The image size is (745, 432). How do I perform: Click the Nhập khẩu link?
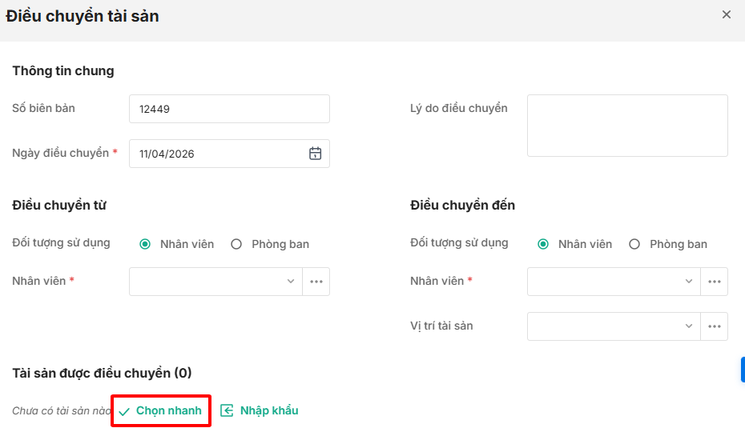[x=268, y=410]
